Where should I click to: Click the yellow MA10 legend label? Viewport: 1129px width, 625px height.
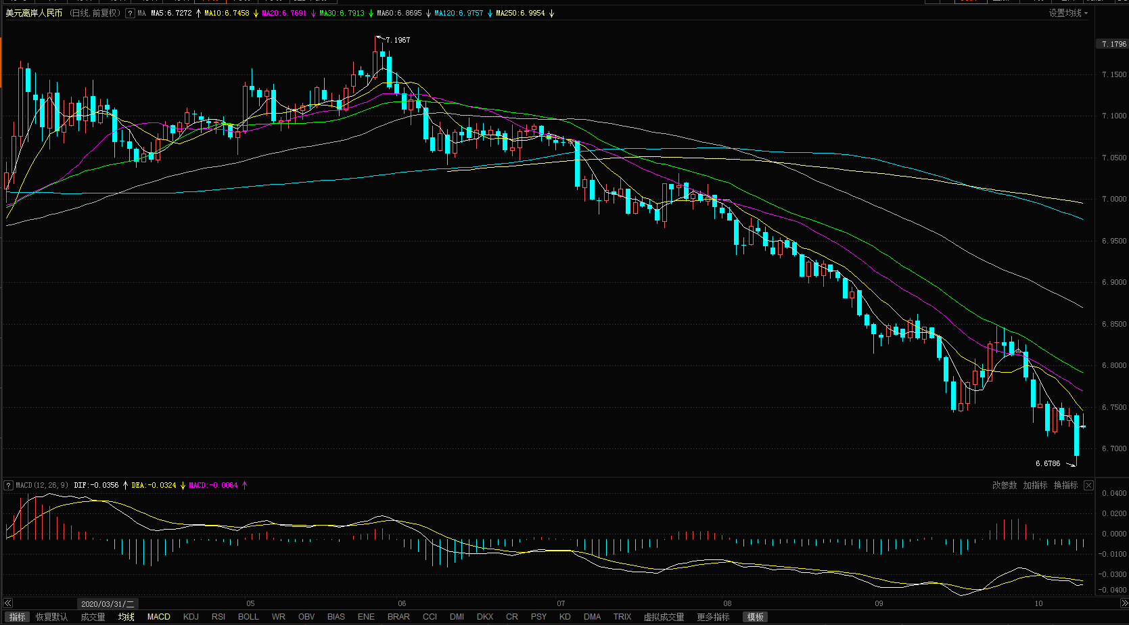pos(227,14)
